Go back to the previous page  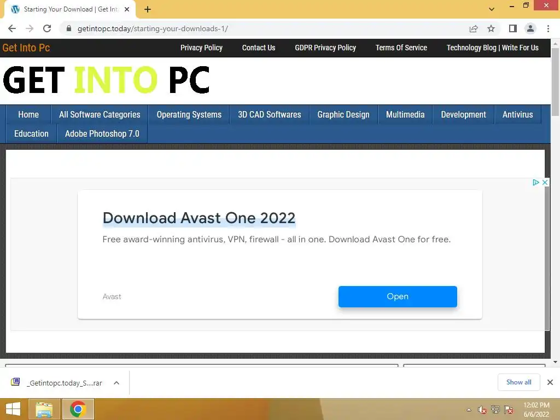click(12, 28)
